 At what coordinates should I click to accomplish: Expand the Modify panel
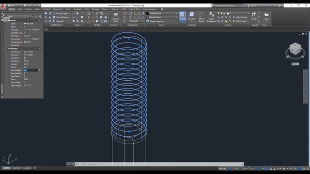click(x=98, y=25)
